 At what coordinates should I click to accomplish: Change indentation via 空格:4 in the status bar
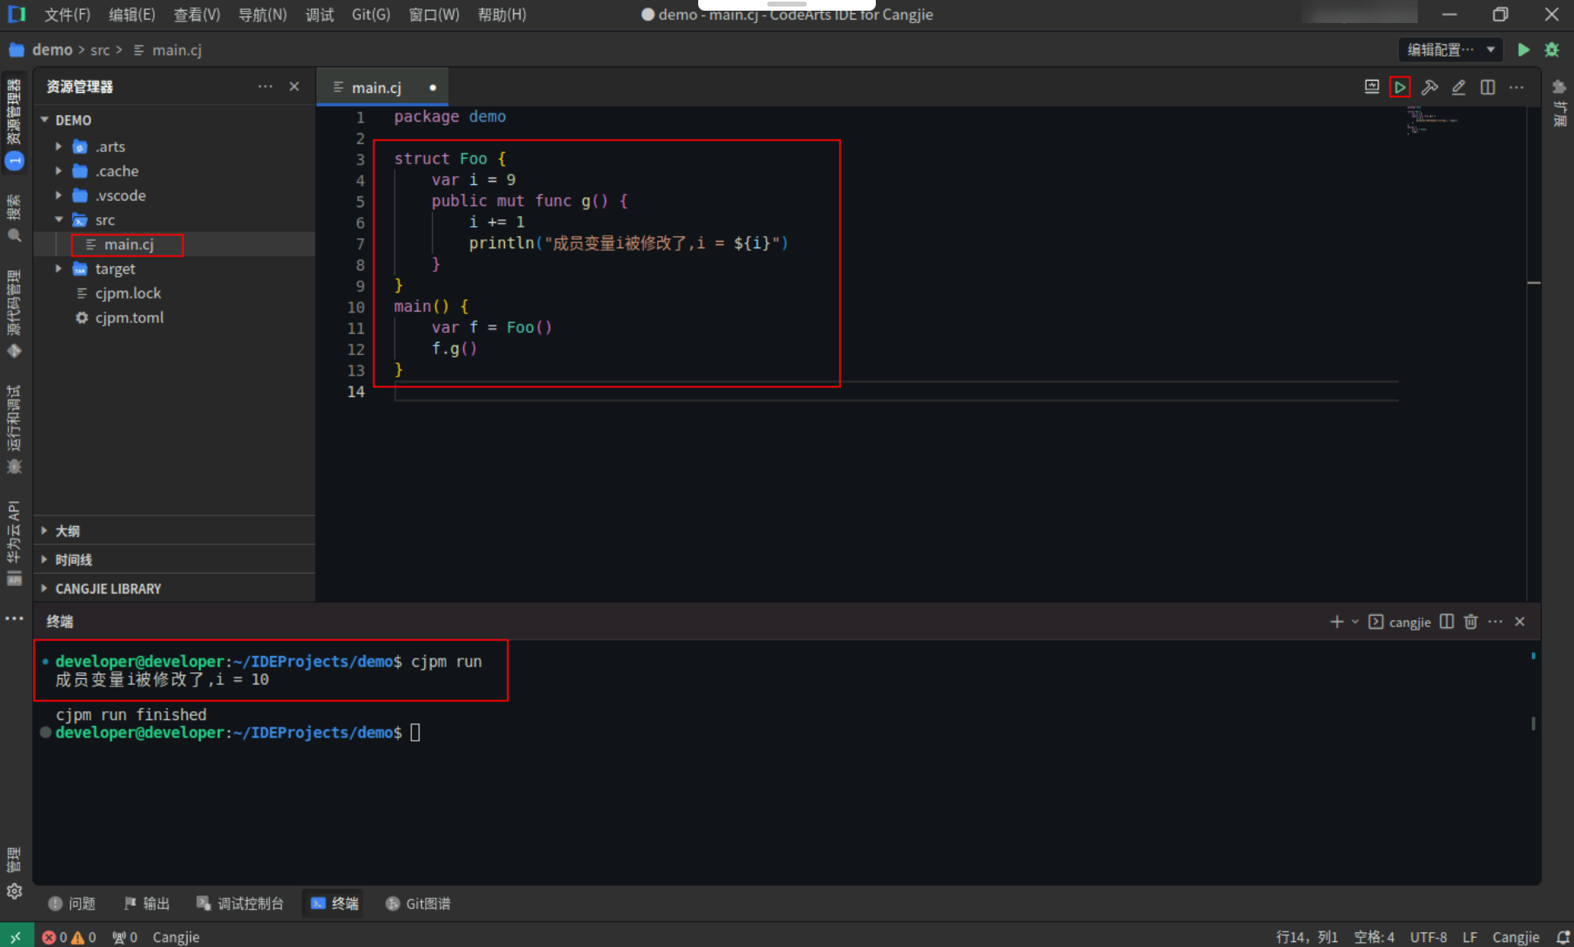click(x=1374, y=937)
